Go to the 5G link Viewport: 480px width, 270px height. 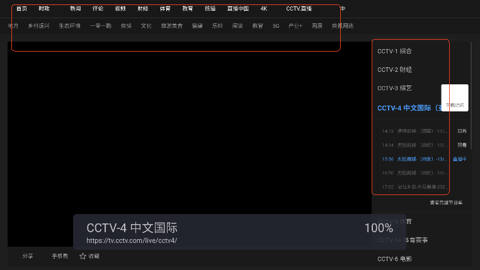point(276,26)
